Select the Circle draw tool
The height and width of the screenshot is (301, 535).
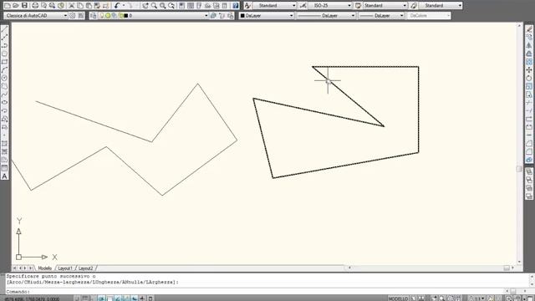(x=4, y=78)
